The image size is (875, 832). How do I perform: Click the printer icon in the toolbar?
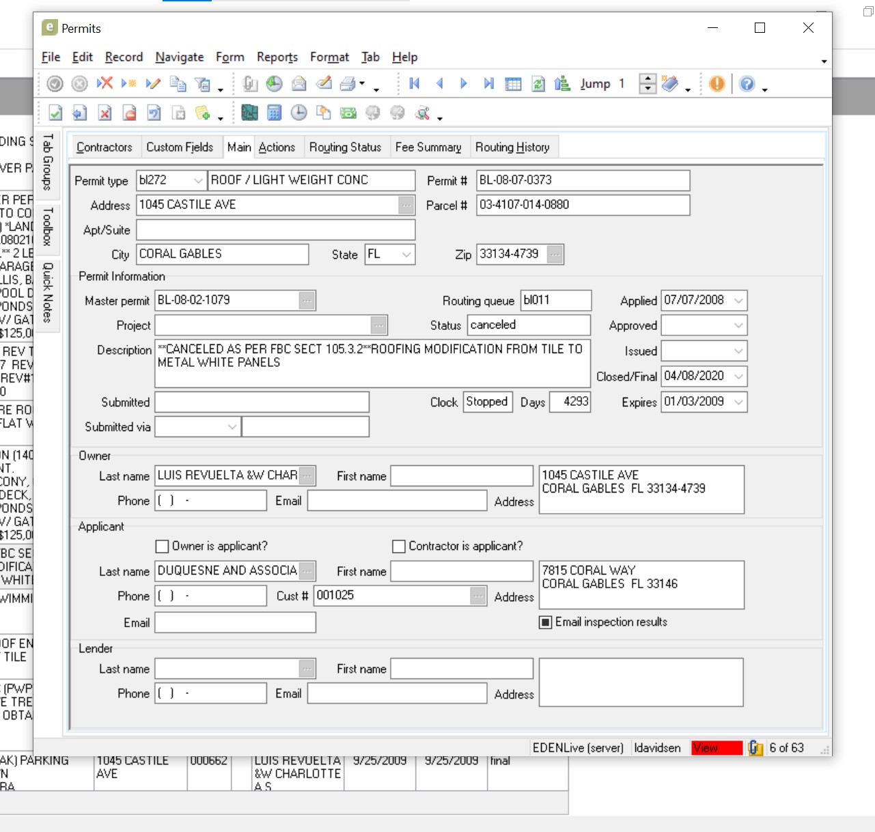click(x=348, y=84)
